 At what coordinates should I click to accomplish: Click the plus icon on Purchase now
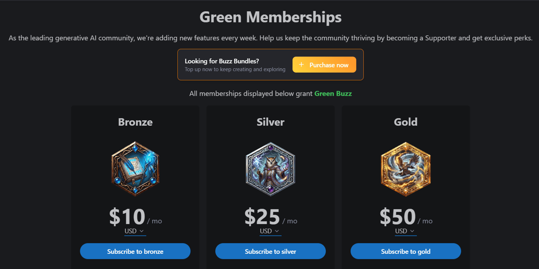pyautogui.click(x=301, y=65)
